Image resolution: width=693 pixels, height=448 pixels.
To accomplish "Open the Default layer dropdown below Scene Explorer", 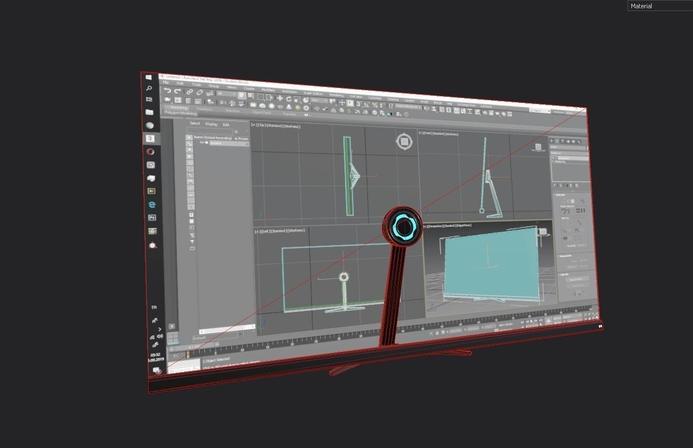I will click(216, 335).
